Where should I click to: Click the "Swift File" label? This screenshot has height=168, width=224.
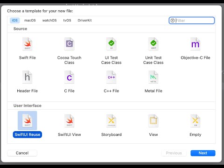click(28, 58)
